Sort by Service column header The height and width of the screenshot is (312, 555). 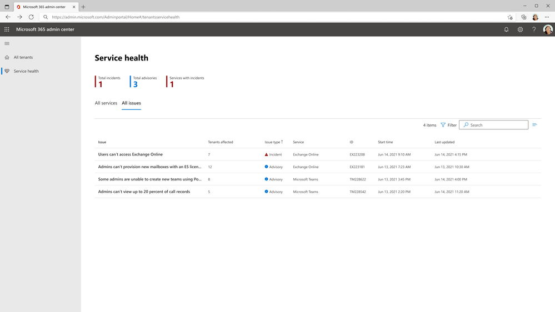(x=298, y=142)
